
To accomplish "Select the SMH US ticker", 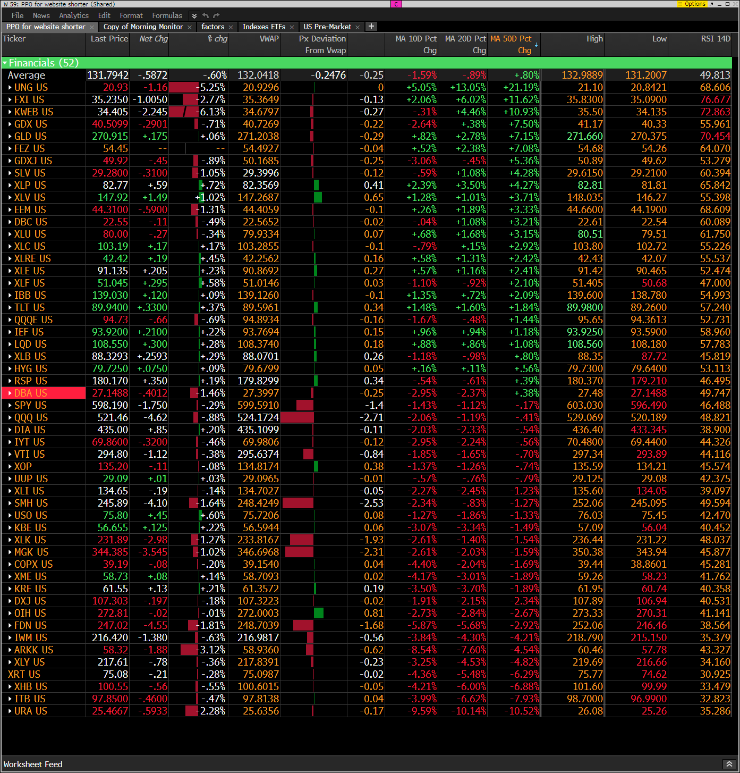I will 31,503.
